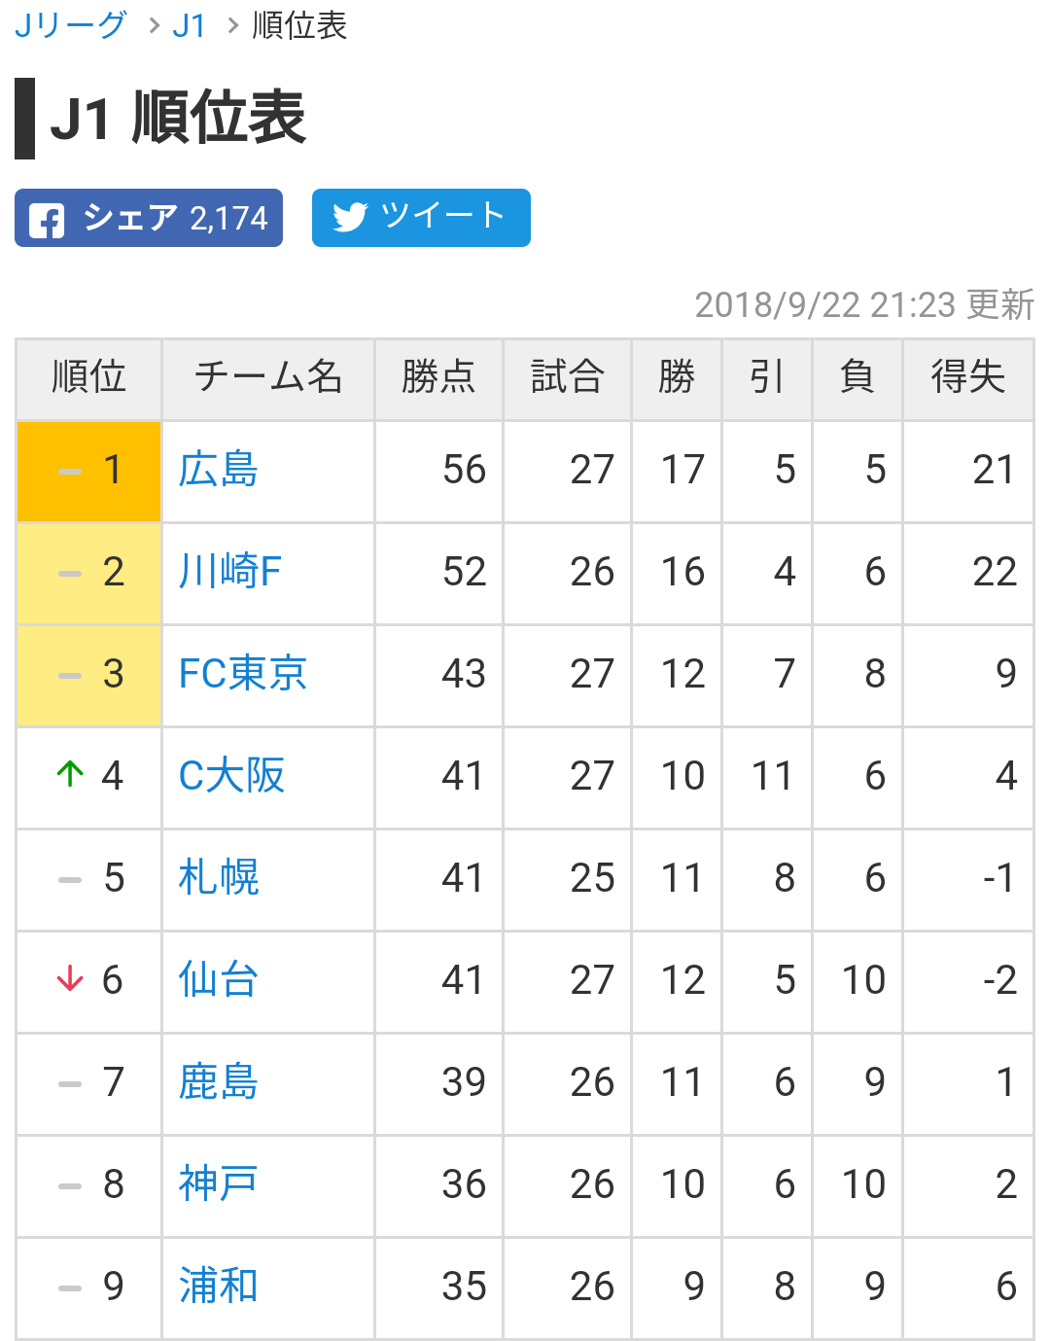Click the 勝点 column header
The width and height of the screenshot is (1050, 1341).
point(438,377)
